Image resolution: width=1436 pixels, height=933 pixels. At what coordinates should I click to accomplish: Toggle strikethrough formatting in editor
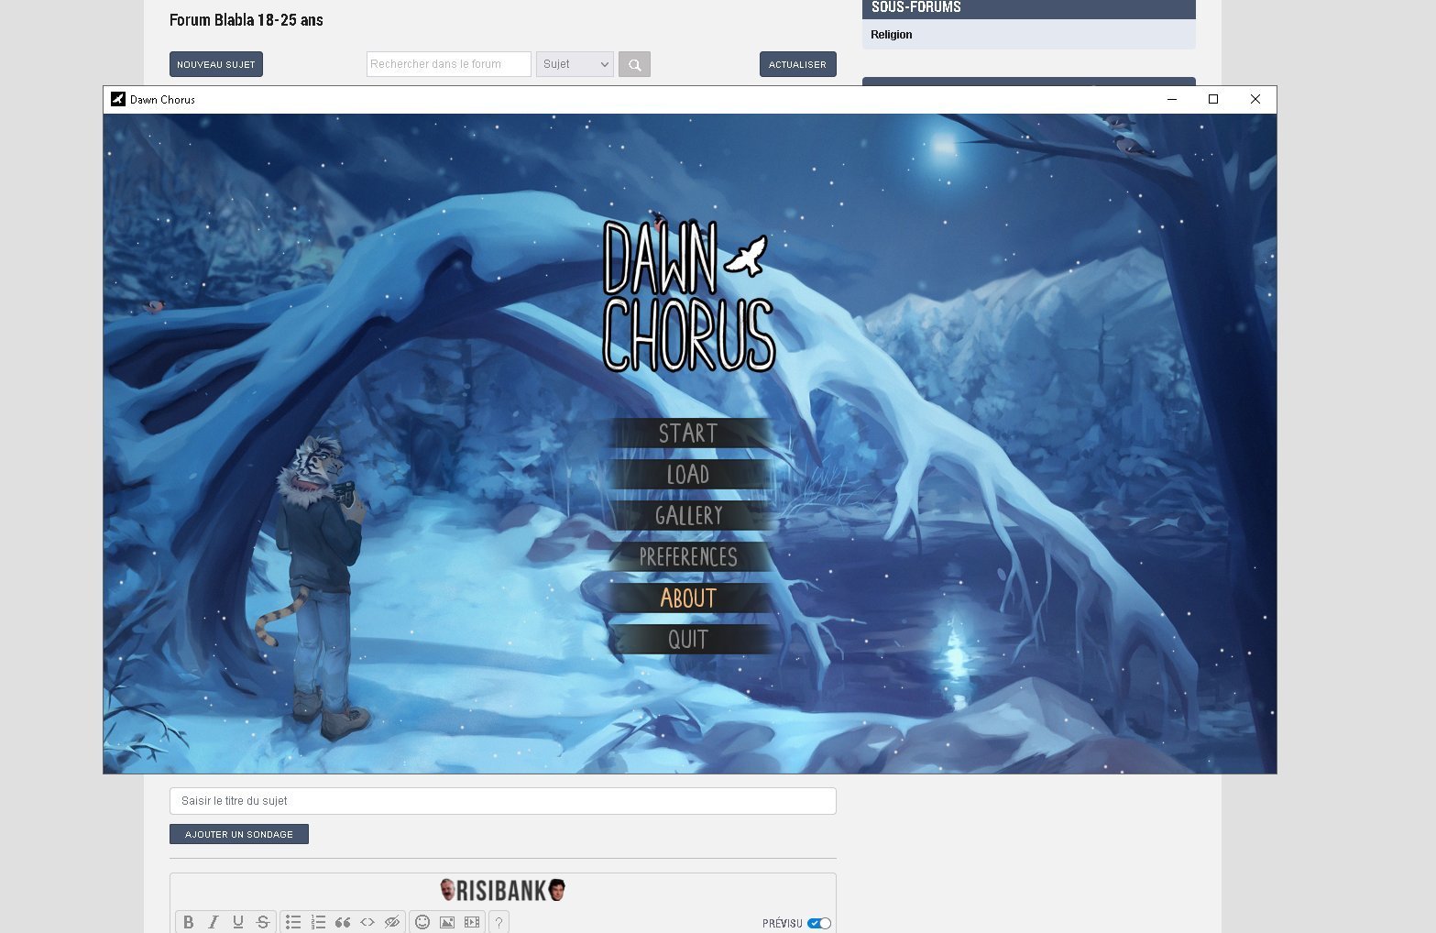(262, 922)
